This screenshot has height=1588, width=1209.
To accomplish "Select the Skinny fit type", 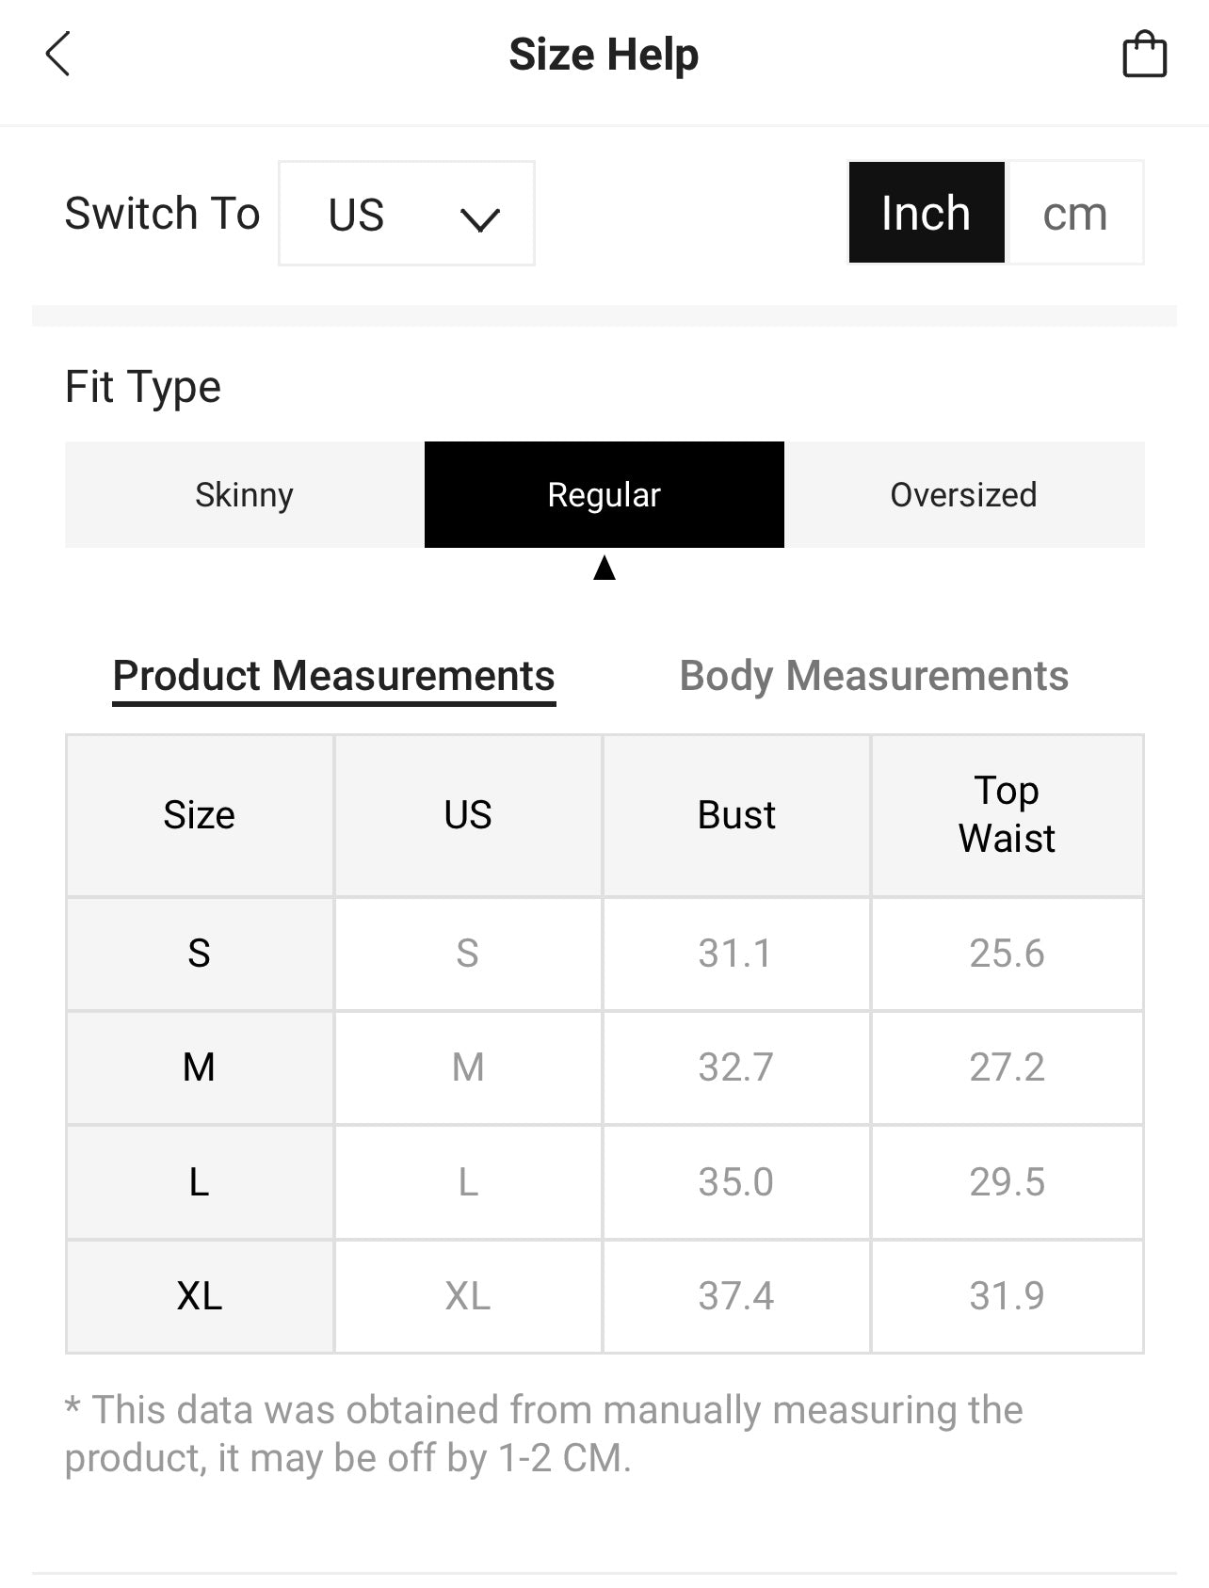I will [x=244, y=495].
